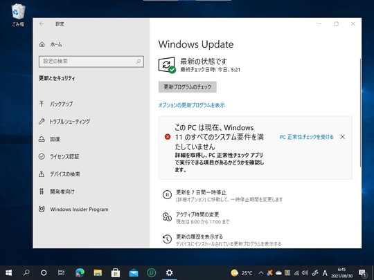This screenshot has height=280, width=374.
Task: Open オプションの更新プログラムを表示 link
Action: (x=192, y=105)
